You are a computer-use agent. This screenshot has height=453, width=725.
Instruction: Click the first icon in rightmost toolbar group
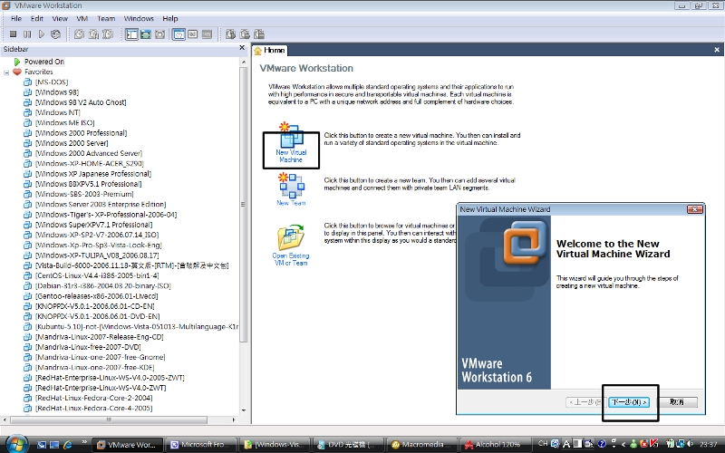click(231, 34)
